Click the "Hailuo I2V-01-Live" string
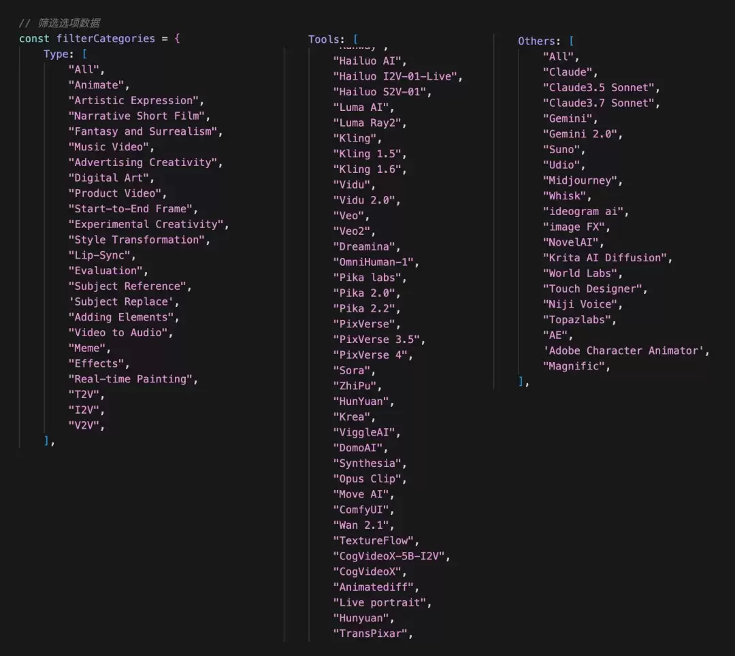Viewport: 735px width, 656px height. [395, 76]
